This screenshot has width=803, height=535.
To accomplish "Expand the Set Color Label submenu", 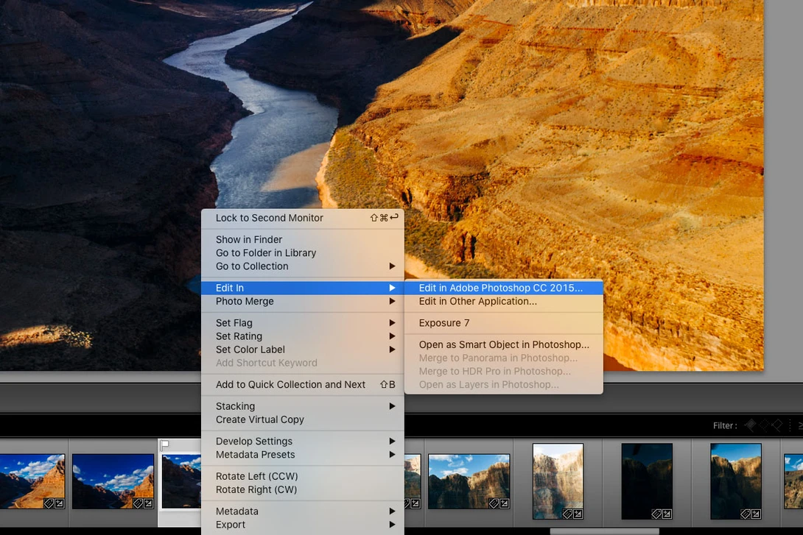I will click(303, 350).
